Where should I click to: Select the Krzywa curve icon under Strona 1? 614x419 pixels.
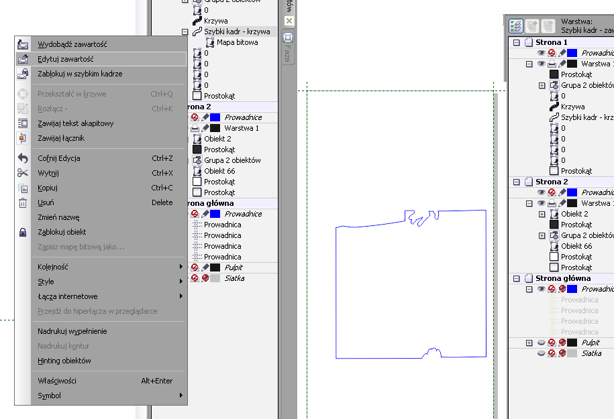click(554, 107)
